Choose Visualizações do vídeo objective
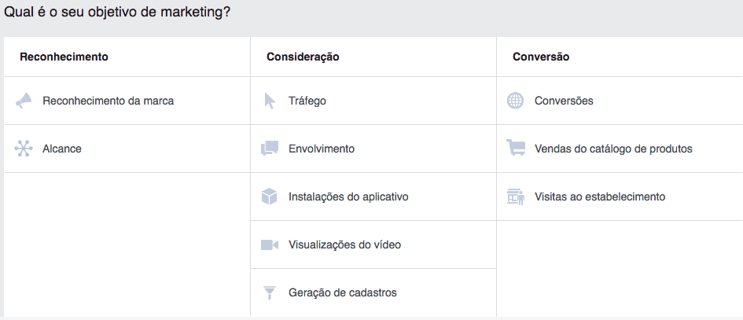743x320 pixels. (344, 245)
